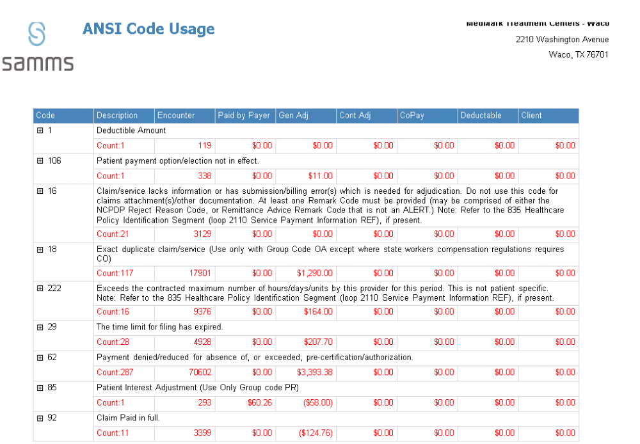Click the $3,393.38 Gen Adj amount
Screen dimensions: 640x444
314,372
